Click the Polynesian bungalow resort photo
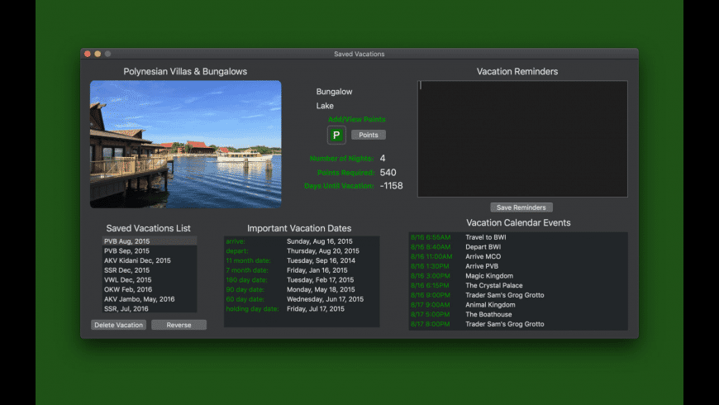The height and width of the screenshot is (405, 719). pyautogui.click(x=185, y=144)
